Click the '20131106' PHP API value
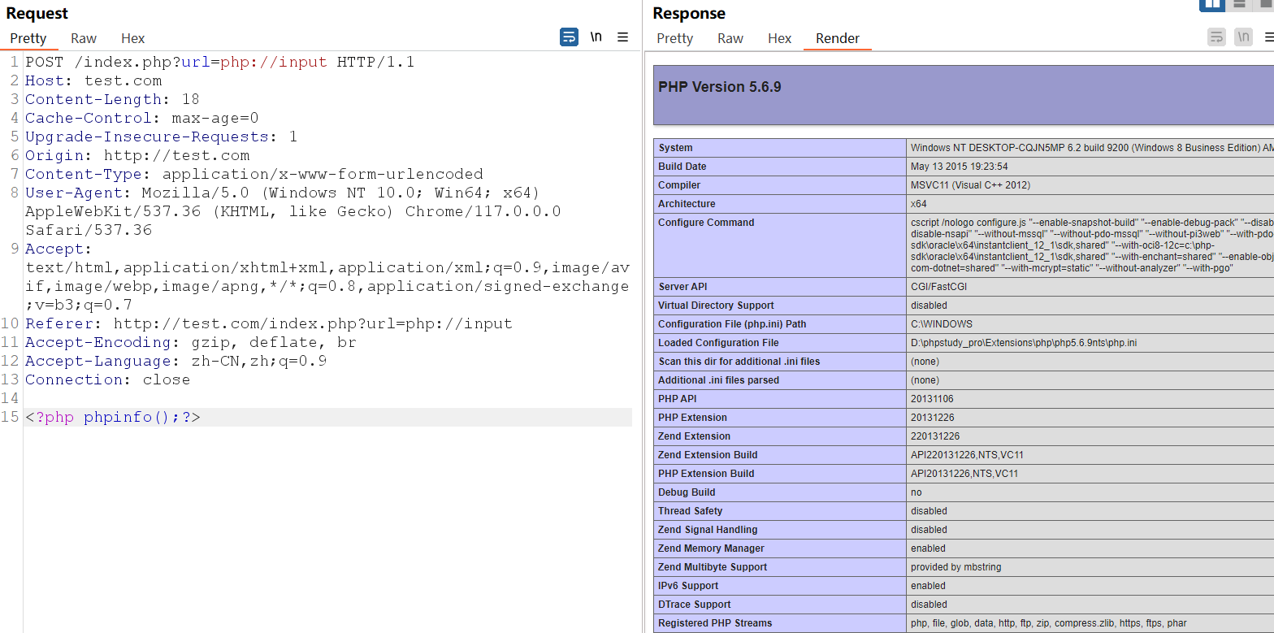 coord(932,399)
